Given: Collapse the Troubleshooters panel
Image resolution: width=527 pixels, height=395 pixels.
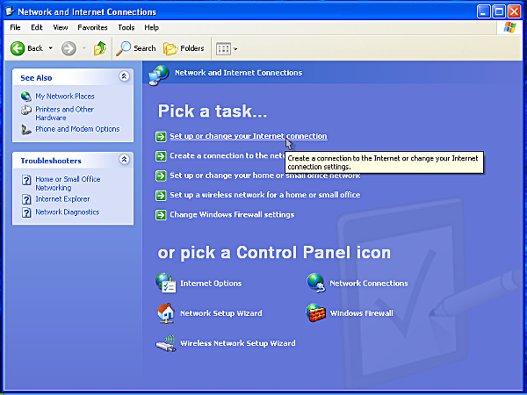Looking at the screenshot, I should click(x=124, y=161).
